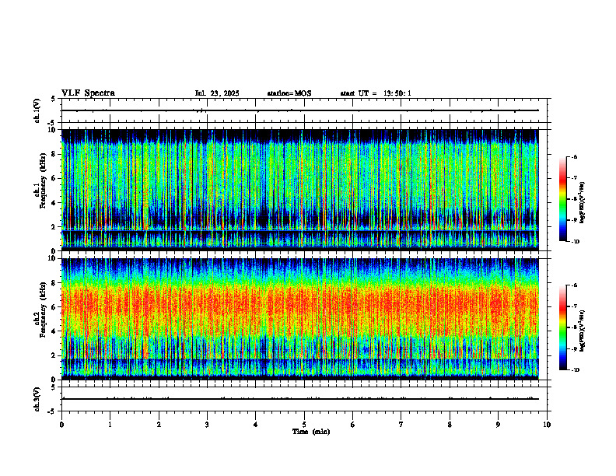The height and width of the screenshot is (476, 616).
Task: Click the time axis tick label "3"
Action: tap(207, 425)
